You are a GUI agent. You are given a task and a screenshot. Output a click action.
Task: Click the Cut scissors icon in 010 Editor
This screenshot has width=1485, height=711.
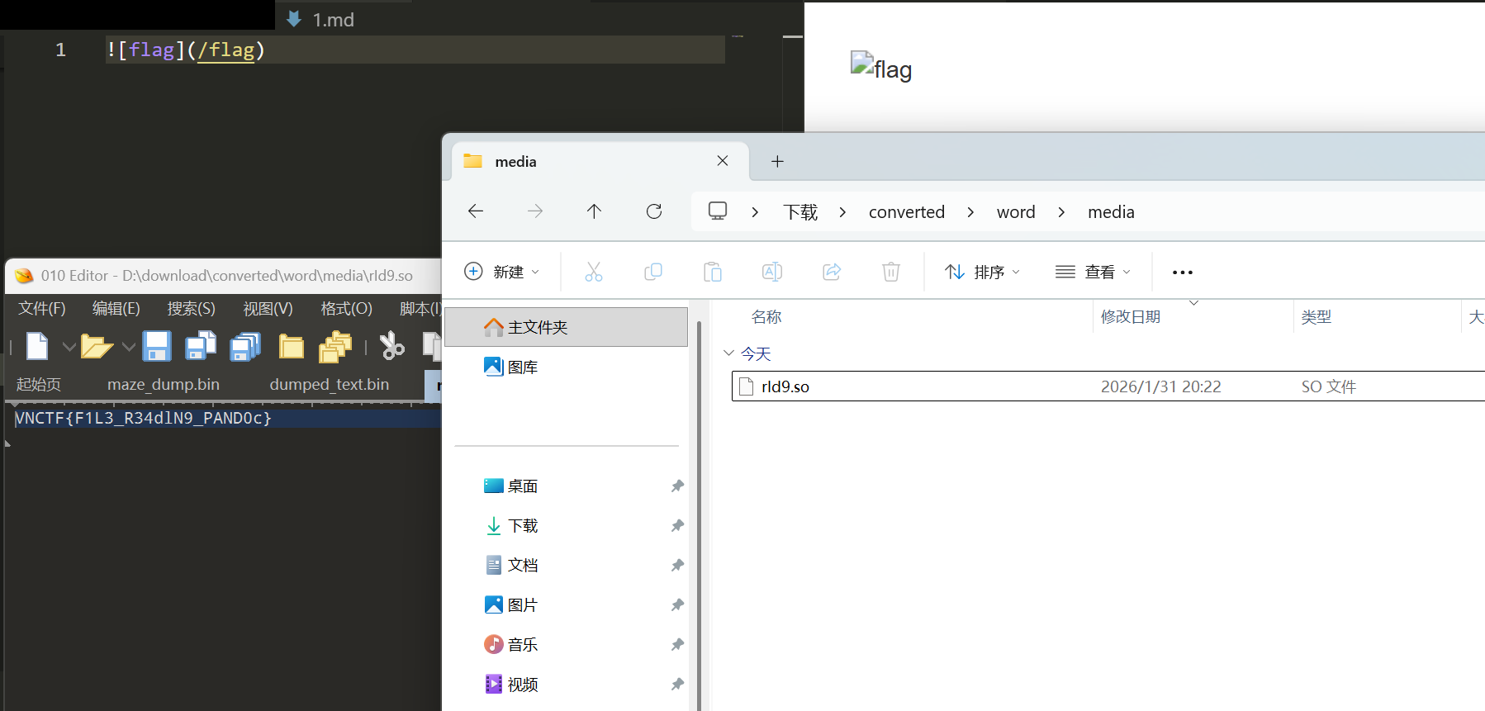pos(391,346)
